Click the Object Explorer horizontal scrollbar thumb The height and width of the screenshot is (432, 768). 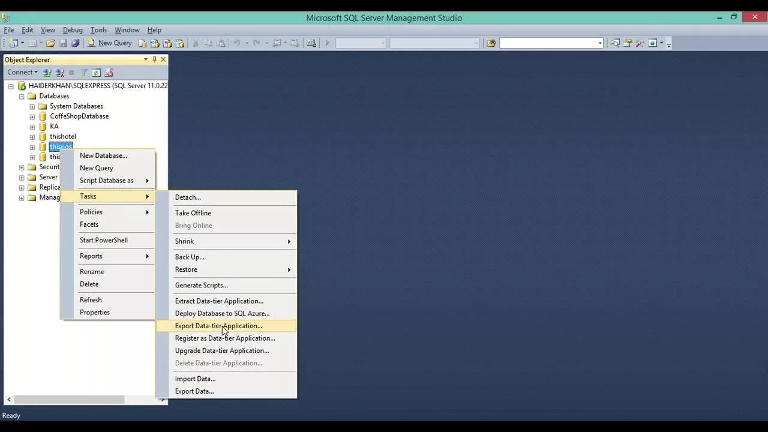[69, 400]
